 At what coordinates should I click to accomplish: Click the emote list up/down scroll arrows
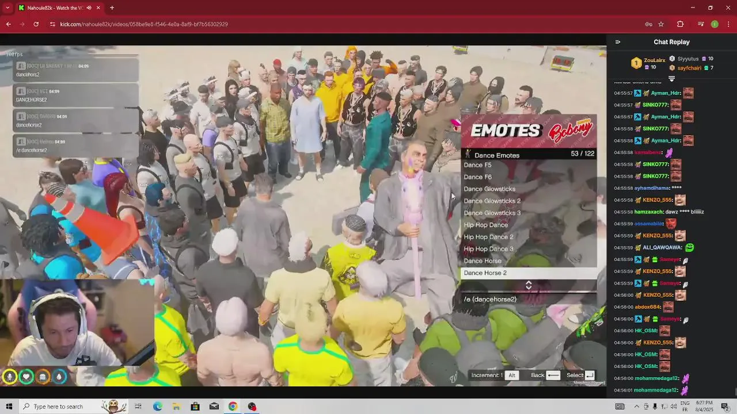pyautogui.click(x=529, y=285)
